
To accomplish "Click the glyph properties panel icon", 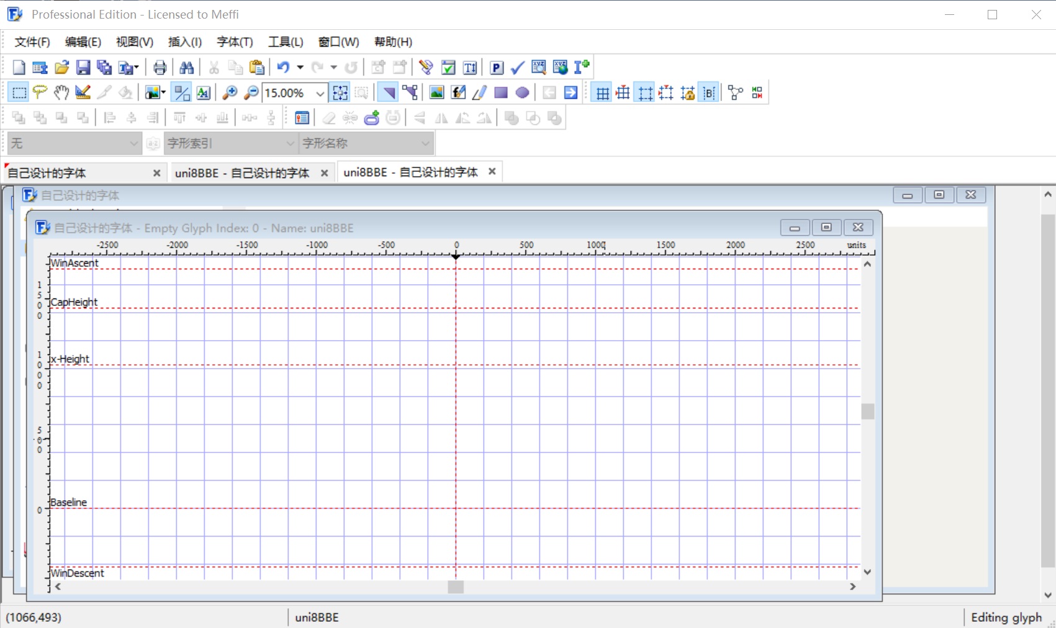I will [x=302, y=118].
